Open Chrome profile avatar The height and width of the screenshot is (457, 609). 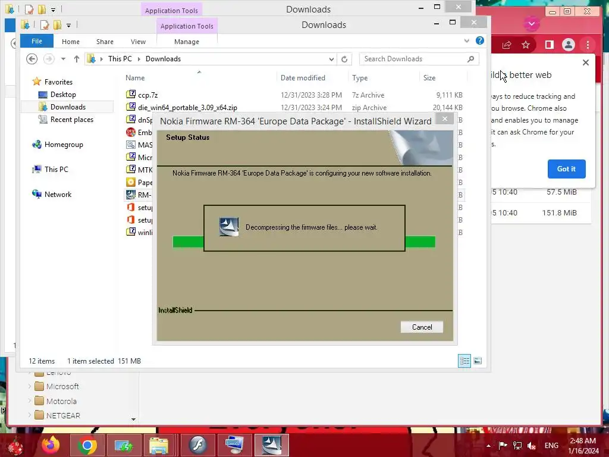click(568, 45)
